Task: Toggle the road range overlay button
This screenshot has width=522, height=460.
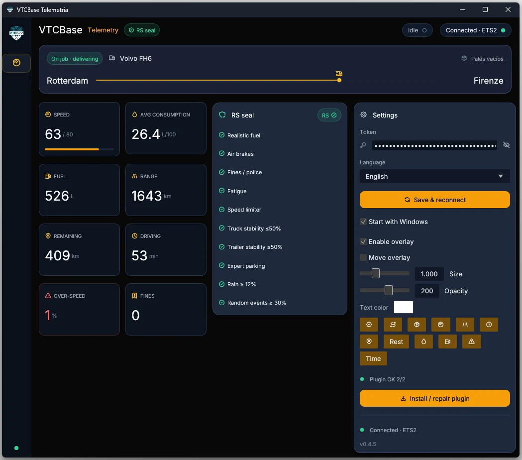Action: click(465, 325)
